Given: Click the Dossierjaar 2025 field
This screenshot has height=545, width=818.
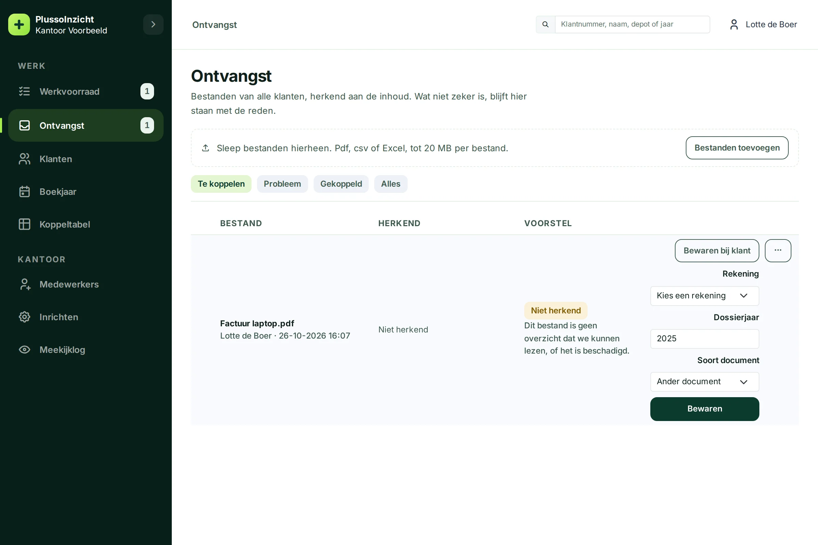Looking at the screenshot, I should tap(705, 339).
